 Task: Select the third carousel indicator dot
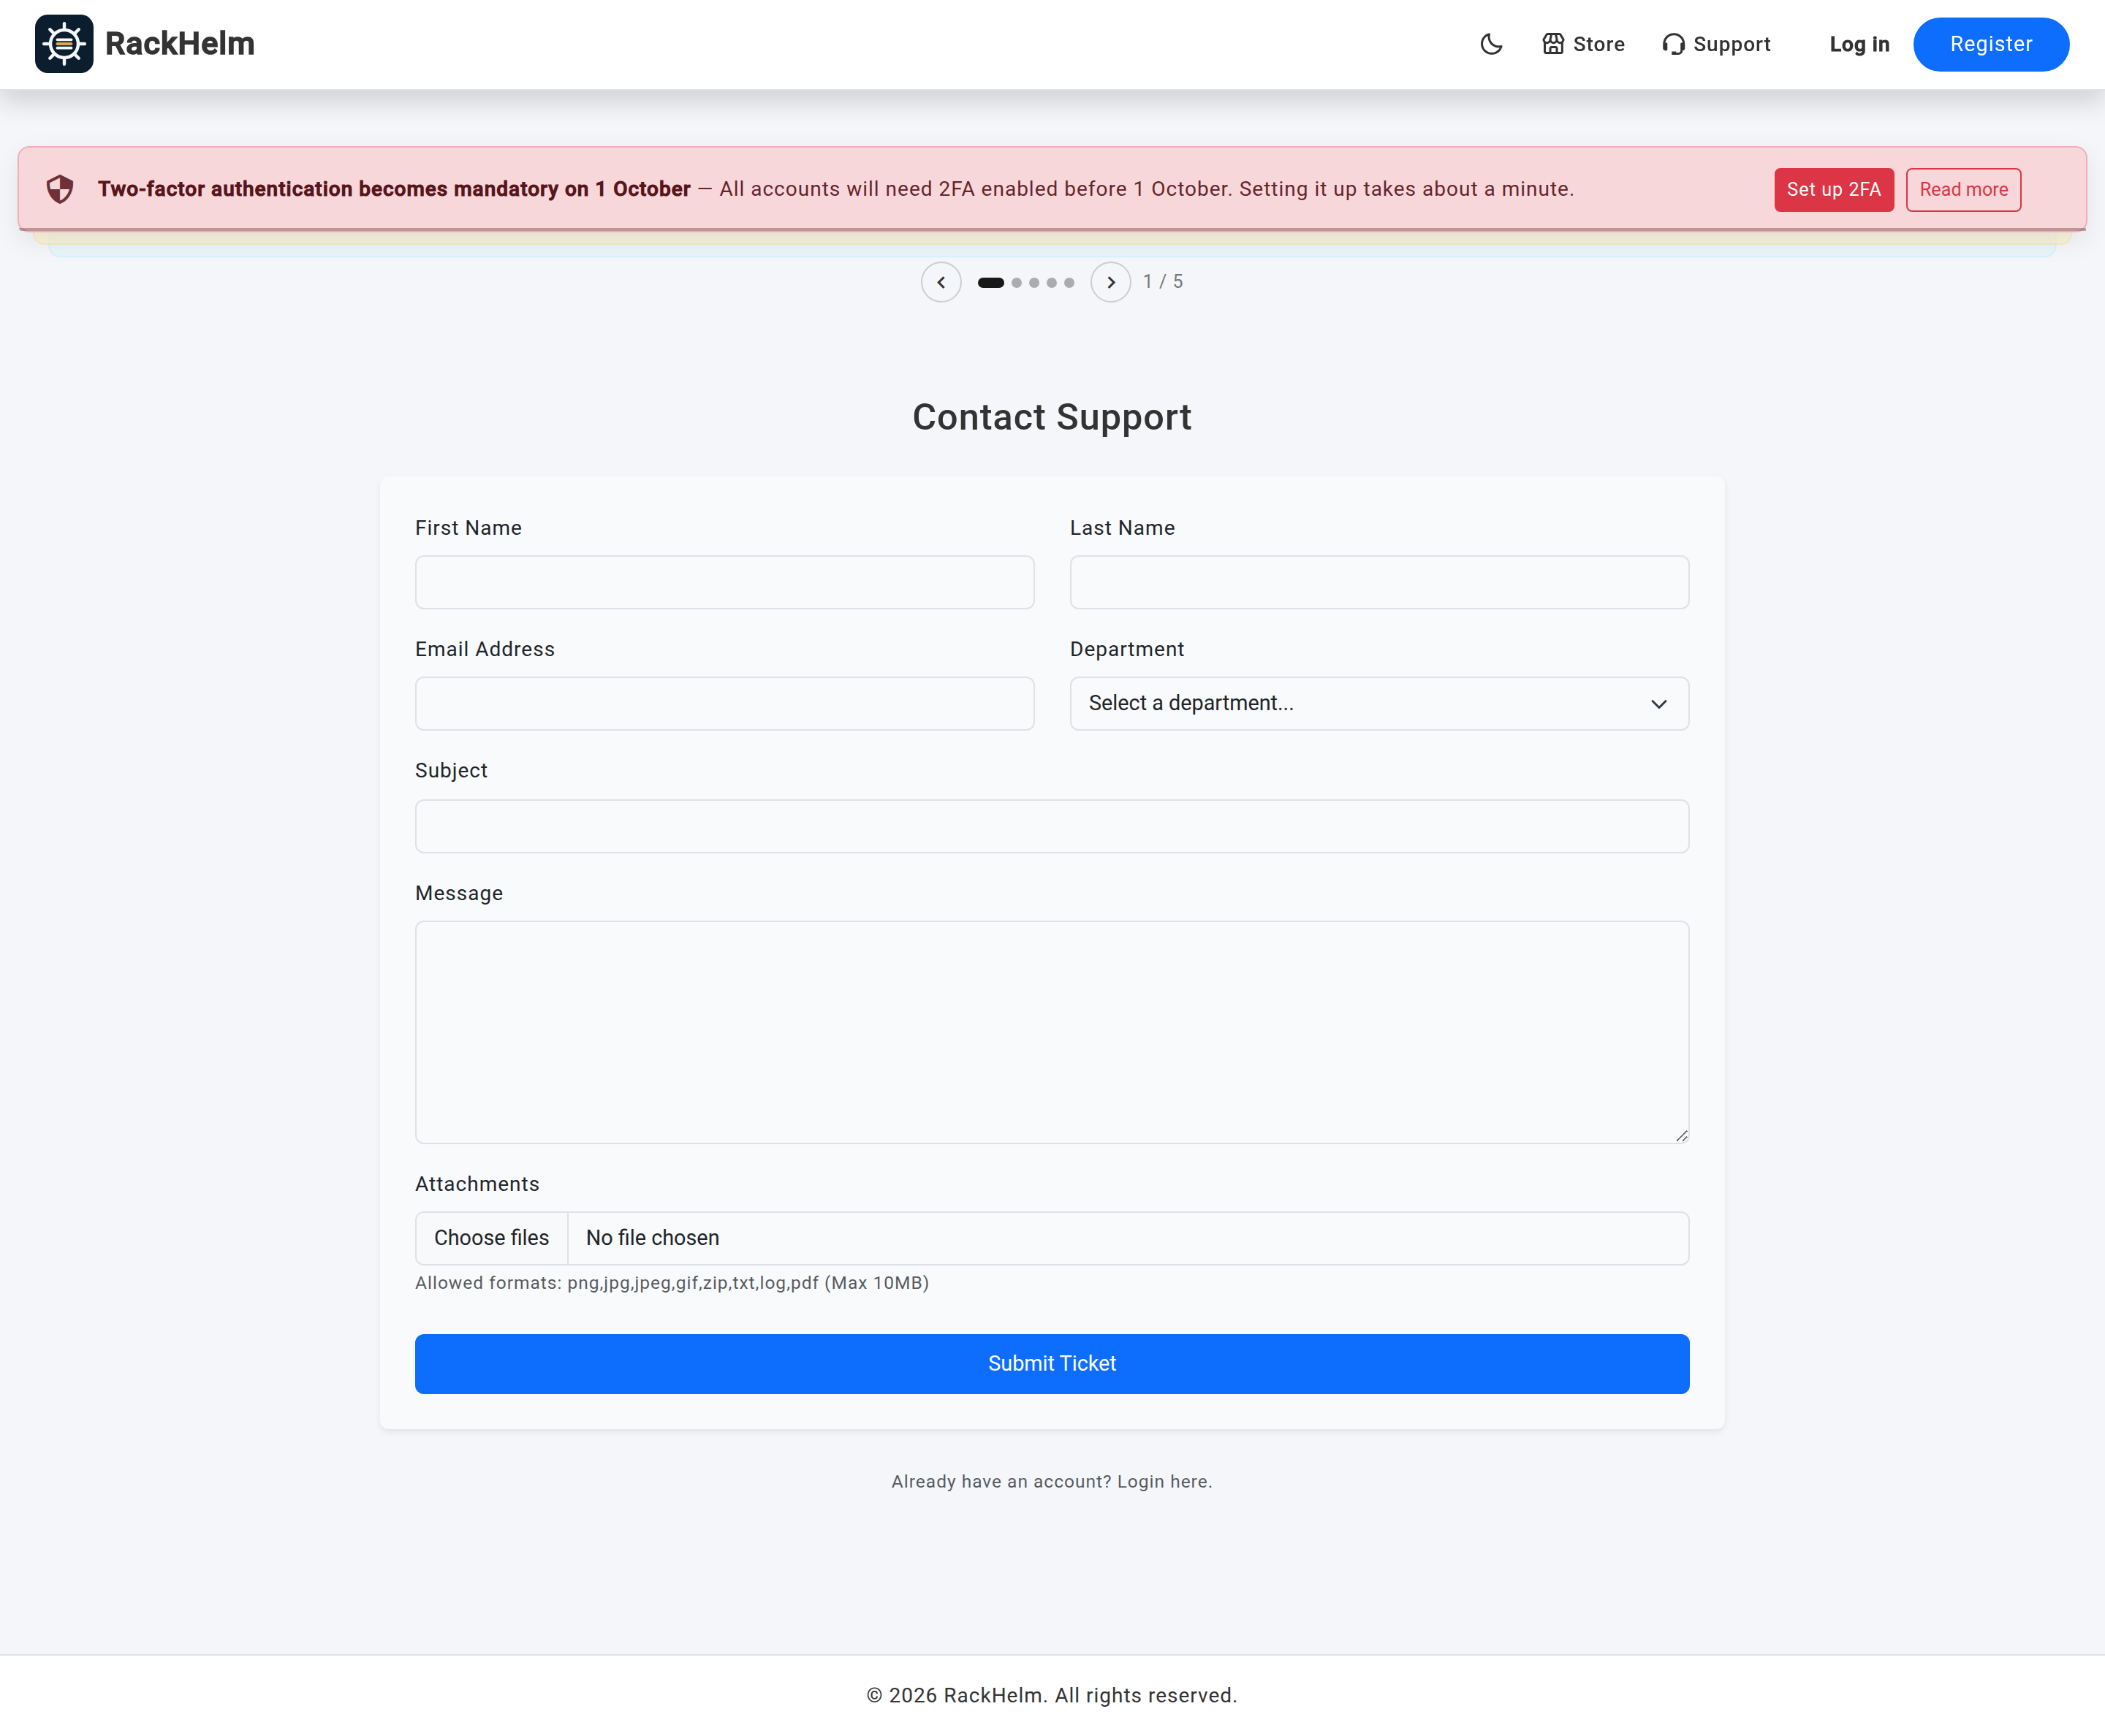click(1033, 283)
